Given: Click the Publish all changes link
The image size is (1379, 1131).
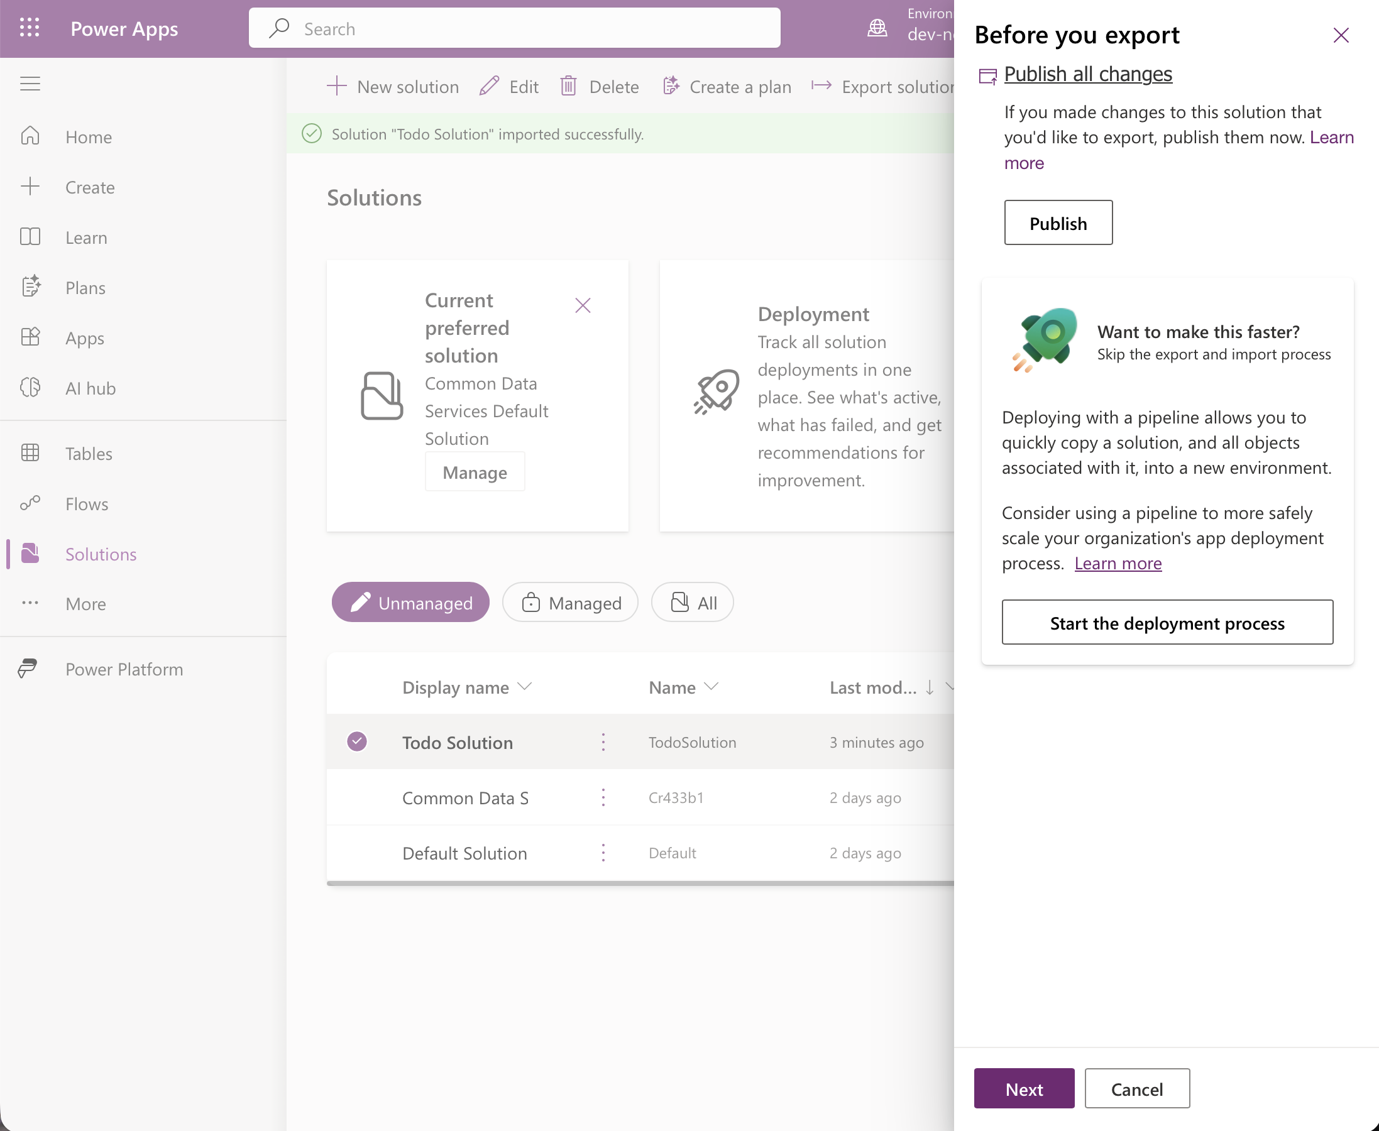Looking at the screenshot, I should point(1088,74).
